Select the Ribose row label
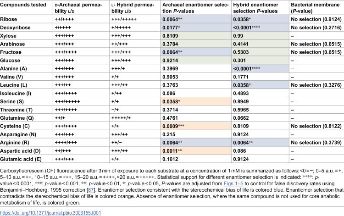344x216 pixels. coord(8,19)
